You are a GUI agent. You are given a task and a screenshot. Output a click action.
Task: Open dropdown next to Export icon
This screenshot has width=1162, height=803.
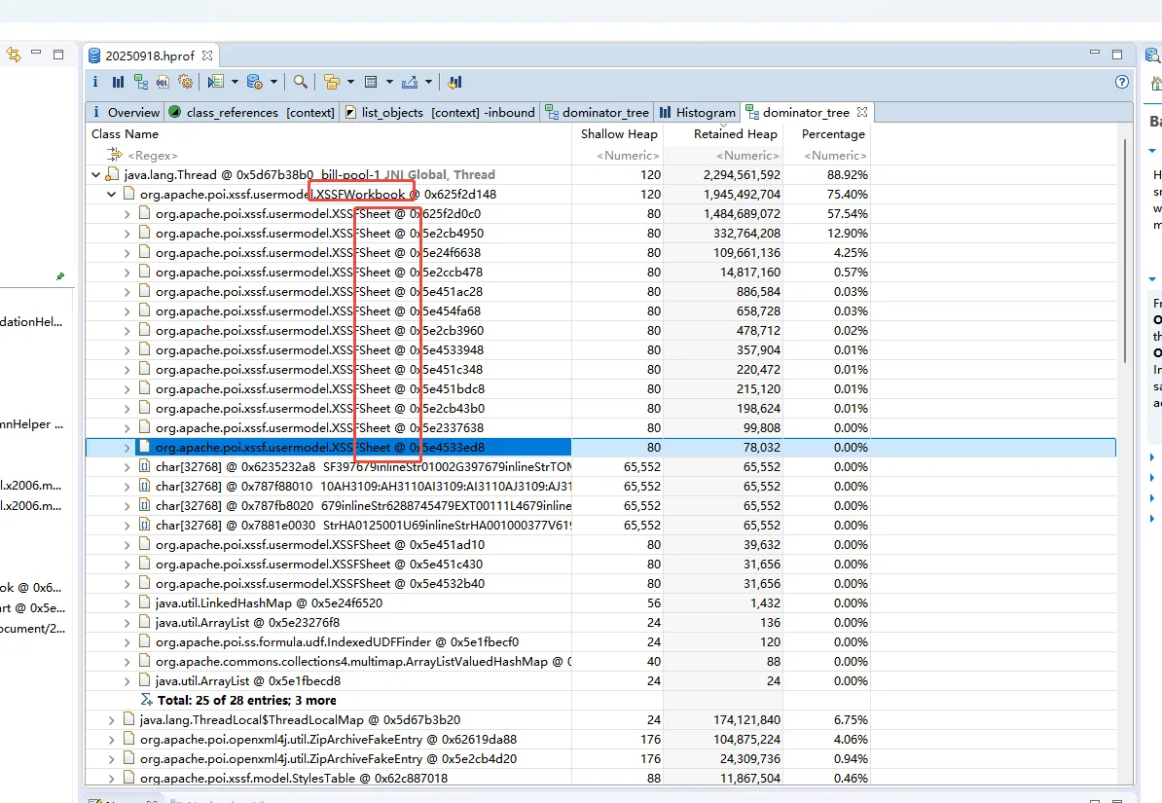tap(428, 82)
